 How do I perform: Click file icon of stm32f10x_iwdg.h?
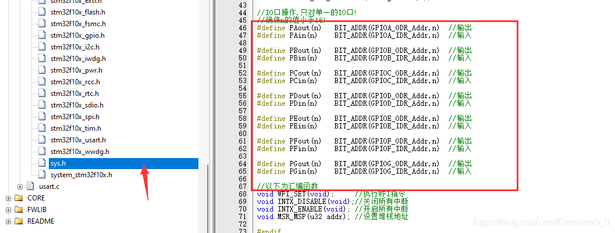(x=42, y=58)
